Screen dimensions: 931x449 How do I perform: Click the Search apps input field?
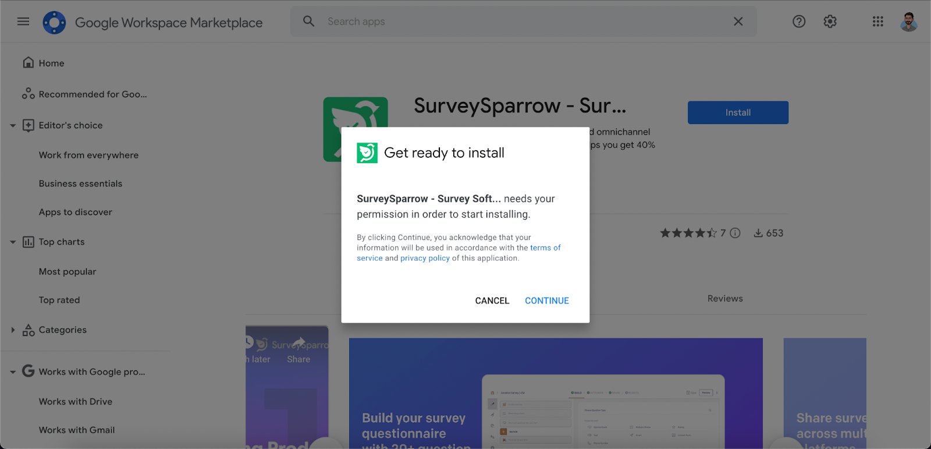point(524,22)
